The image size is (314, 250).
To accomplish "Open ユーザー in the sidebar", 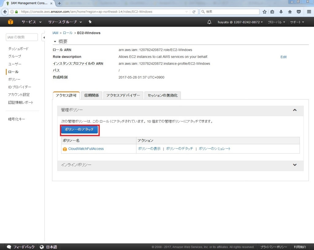I will coord(15,64).
